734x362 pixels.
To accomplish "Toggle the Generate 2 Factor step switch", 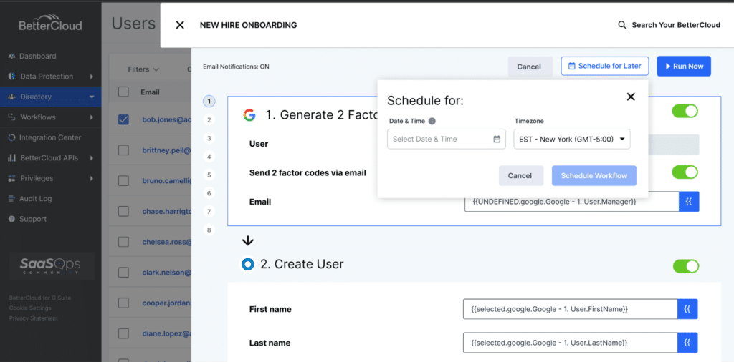I will coord(685,111).
